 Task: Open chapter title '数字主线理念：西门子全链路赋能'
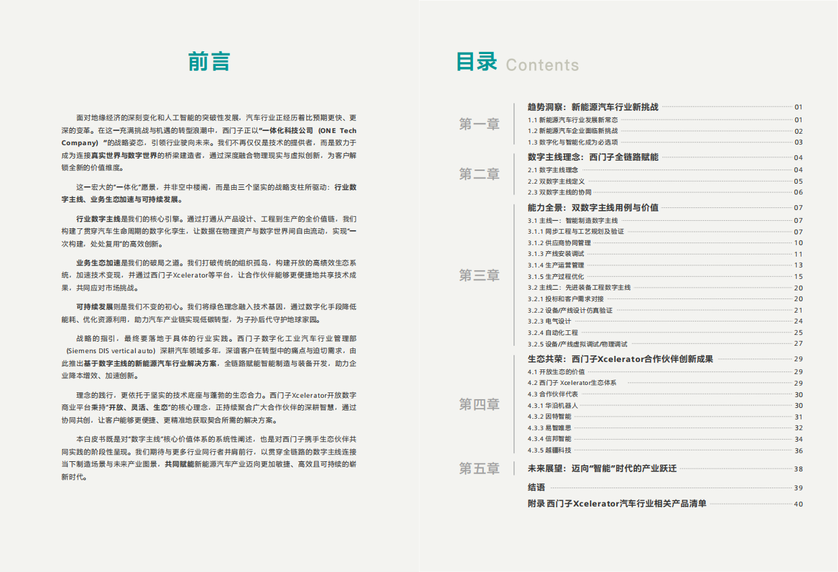[593, 157]
